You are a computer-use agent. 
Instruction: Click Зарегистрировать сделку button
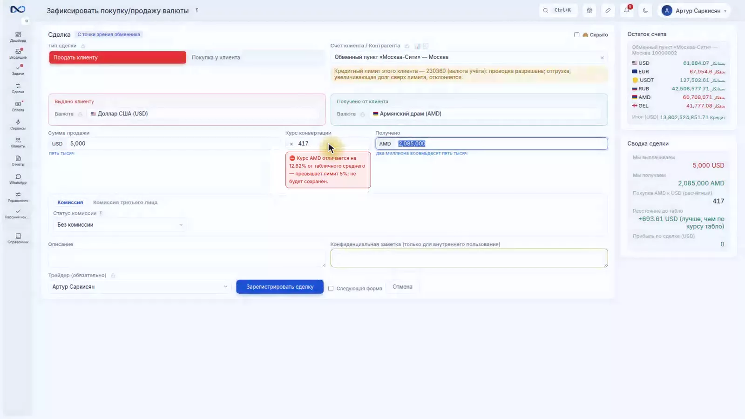point(280,287)
